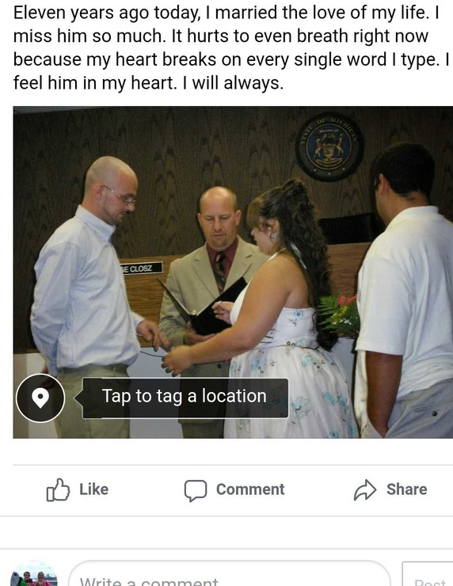The image size is (453, 586).
Task: Tap the curved Share arrow icon
Action: coord(365,489)
